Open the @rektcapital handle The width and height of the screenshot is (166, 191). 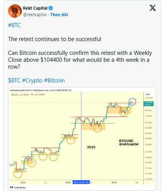(x=35, y=15)
